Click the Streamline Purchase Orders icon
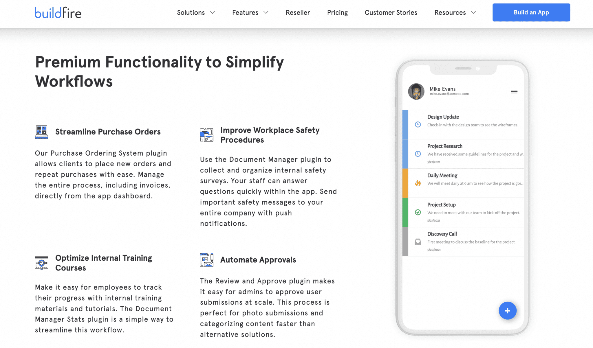The image size is (593, 348). pyautogui.click(x=41, y=132)
